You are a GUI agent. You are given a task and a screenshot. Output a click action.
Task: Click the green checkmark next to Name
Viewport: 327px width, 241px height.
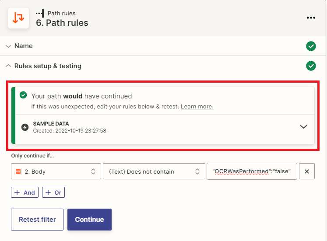(x=311, y=46)
